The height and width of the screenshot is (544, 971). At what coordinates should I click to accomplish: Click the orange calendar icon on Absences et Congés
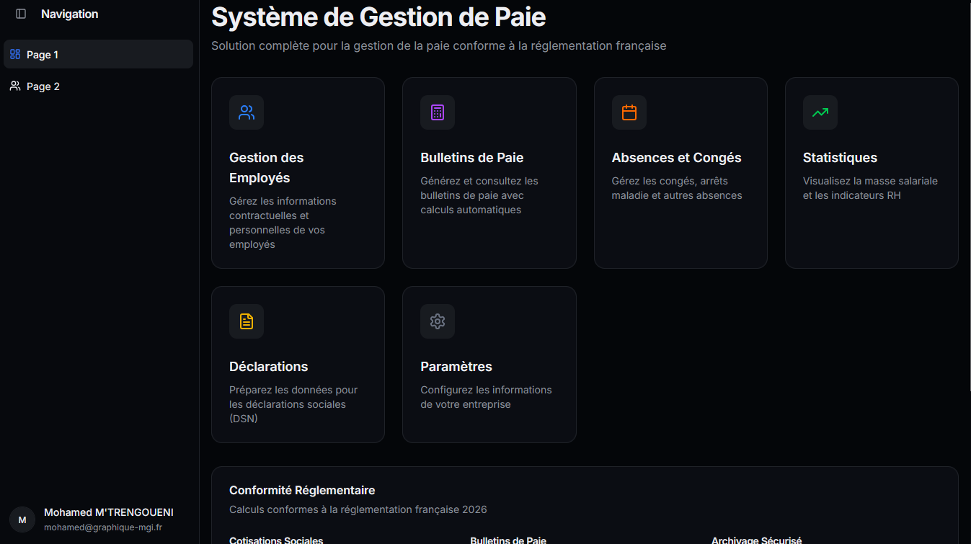629,112
